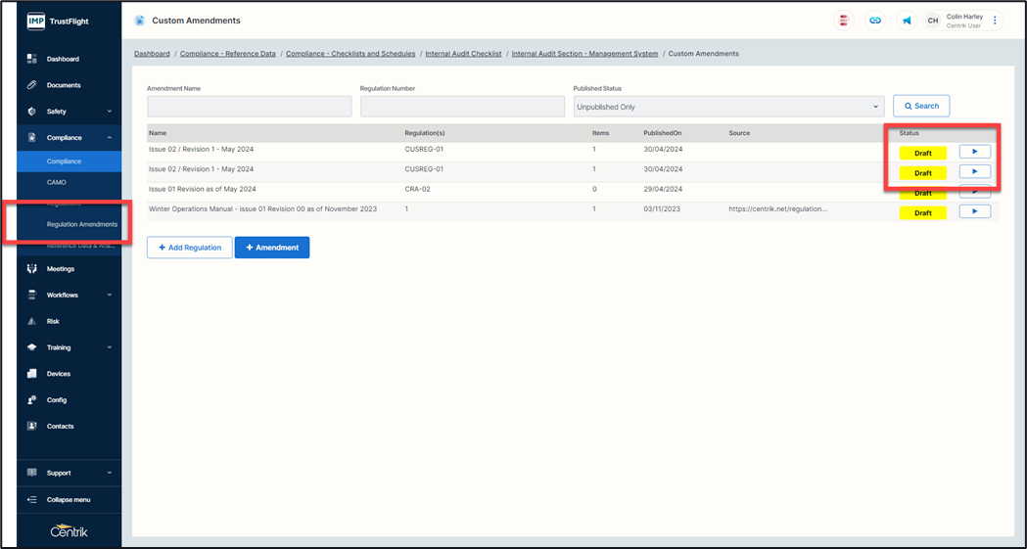The height and width of the screenshot is (549, 1027).
Task: Click Draft status badge in Winter Operations row
Action: [923, 212]
